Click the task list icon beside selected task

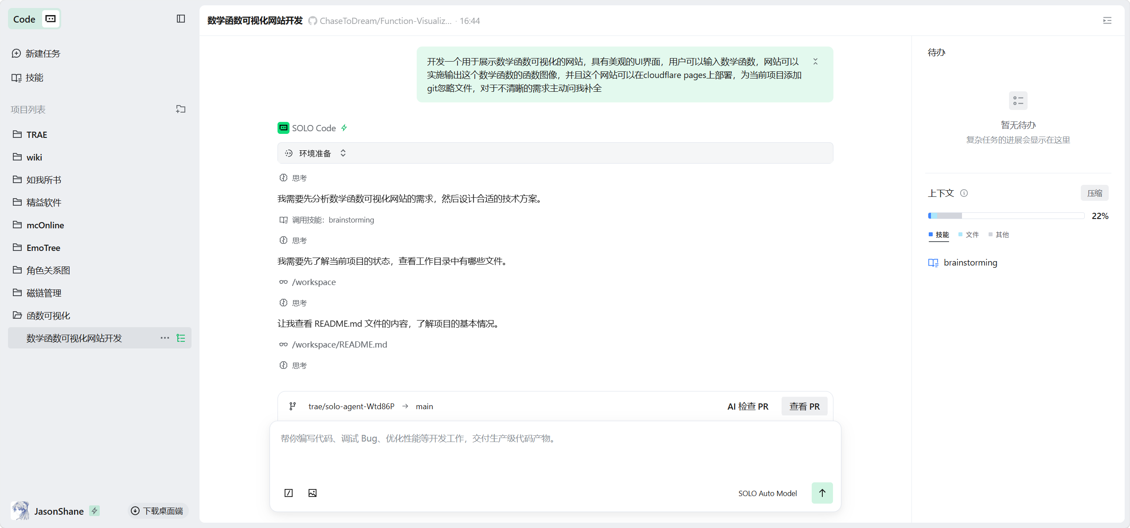pos(181,338)
